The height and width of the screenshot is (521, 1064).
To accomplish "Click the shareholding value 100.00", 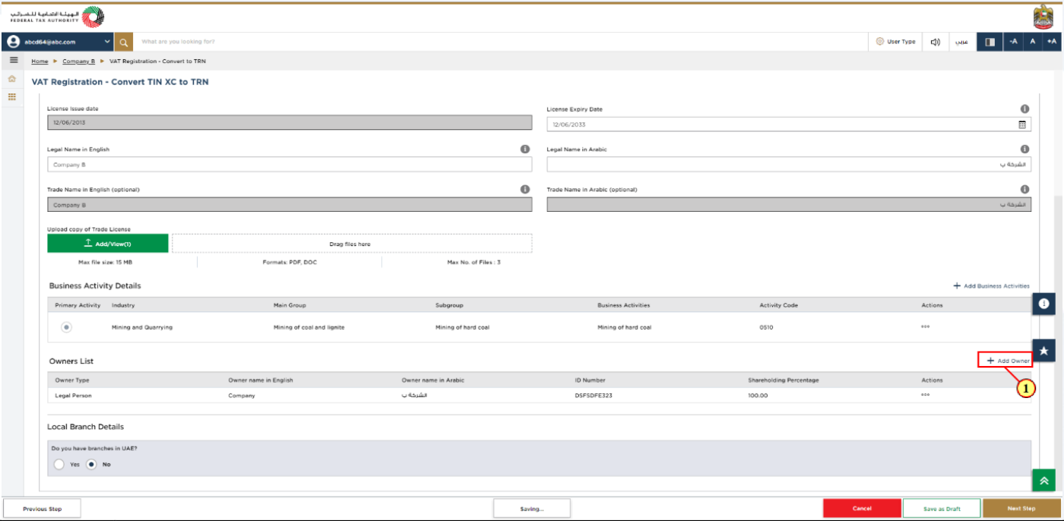I will tap(758, 395).
